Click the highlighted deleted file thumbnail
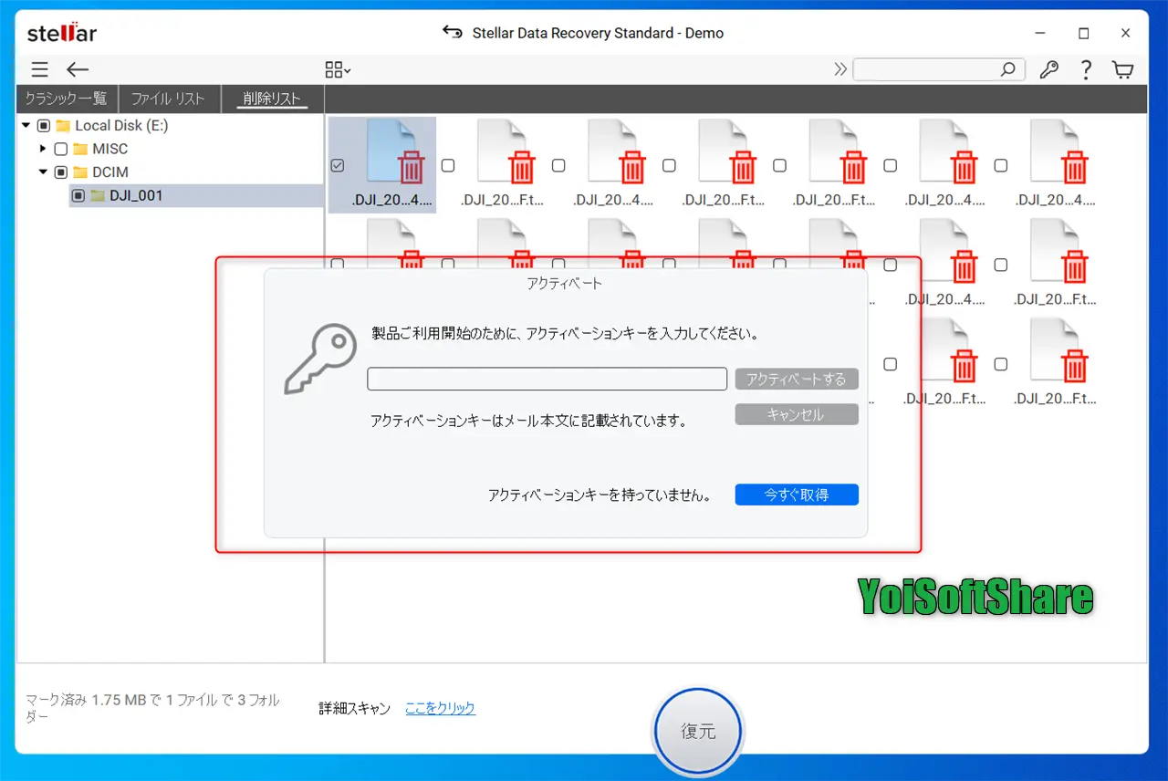This screenshot has height=781, width=1168. coord(396,151)
